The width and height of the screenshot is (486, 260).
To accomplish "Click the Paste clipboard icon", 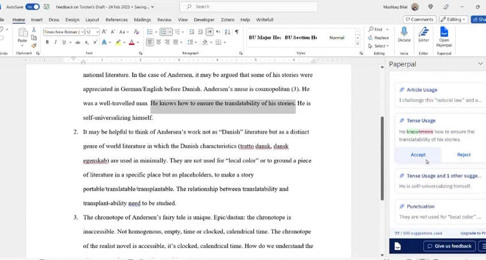I will (x=22, y=33).
